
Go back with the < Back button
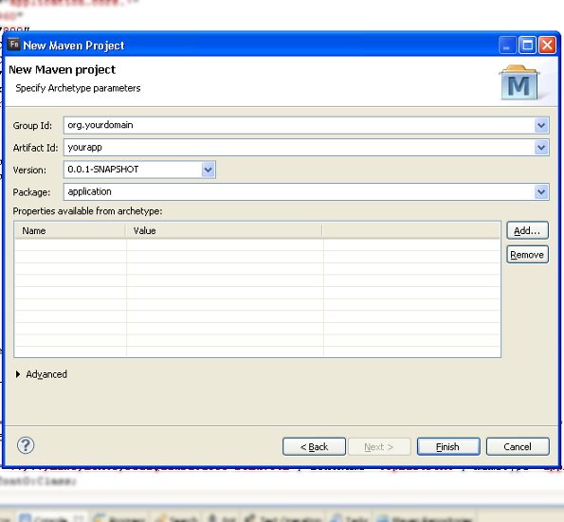[314, 447]
